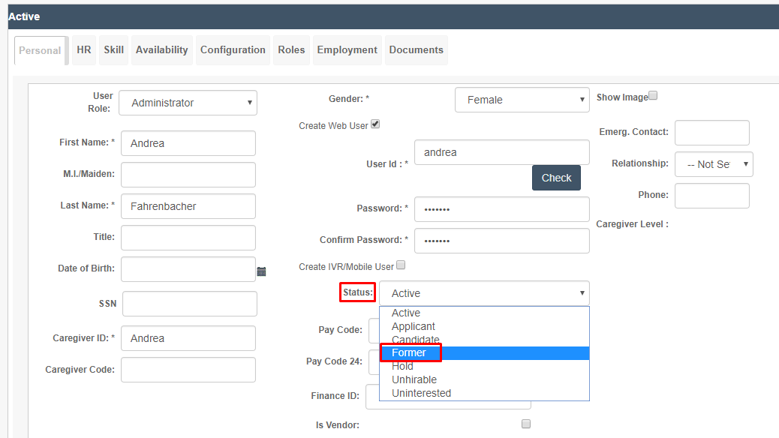Screen dimensions: 779x438
Task: Click the Emerg. Contact text field
Action: [x=712, y=133]
